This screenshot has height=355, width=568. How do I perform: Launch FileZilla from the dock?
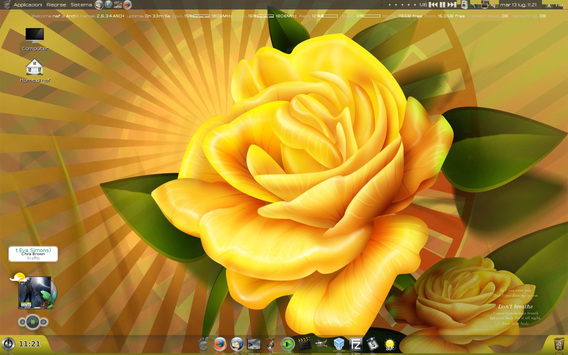pyautogui.click(x=356, y=344)
